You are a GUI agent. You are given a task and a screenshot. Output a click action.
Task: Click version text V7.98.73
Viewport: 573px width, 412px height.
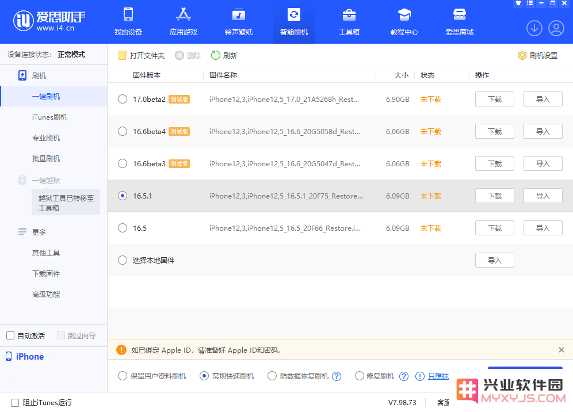pos(402,402)
